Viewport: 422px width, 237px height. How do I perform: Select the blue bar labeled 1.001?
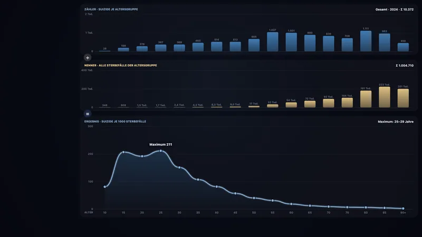[291, 42]
